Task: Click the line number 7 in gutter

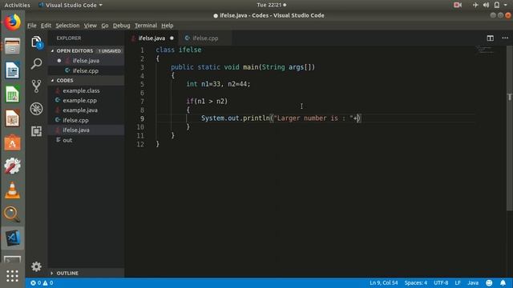Action: tap(142, 102)
